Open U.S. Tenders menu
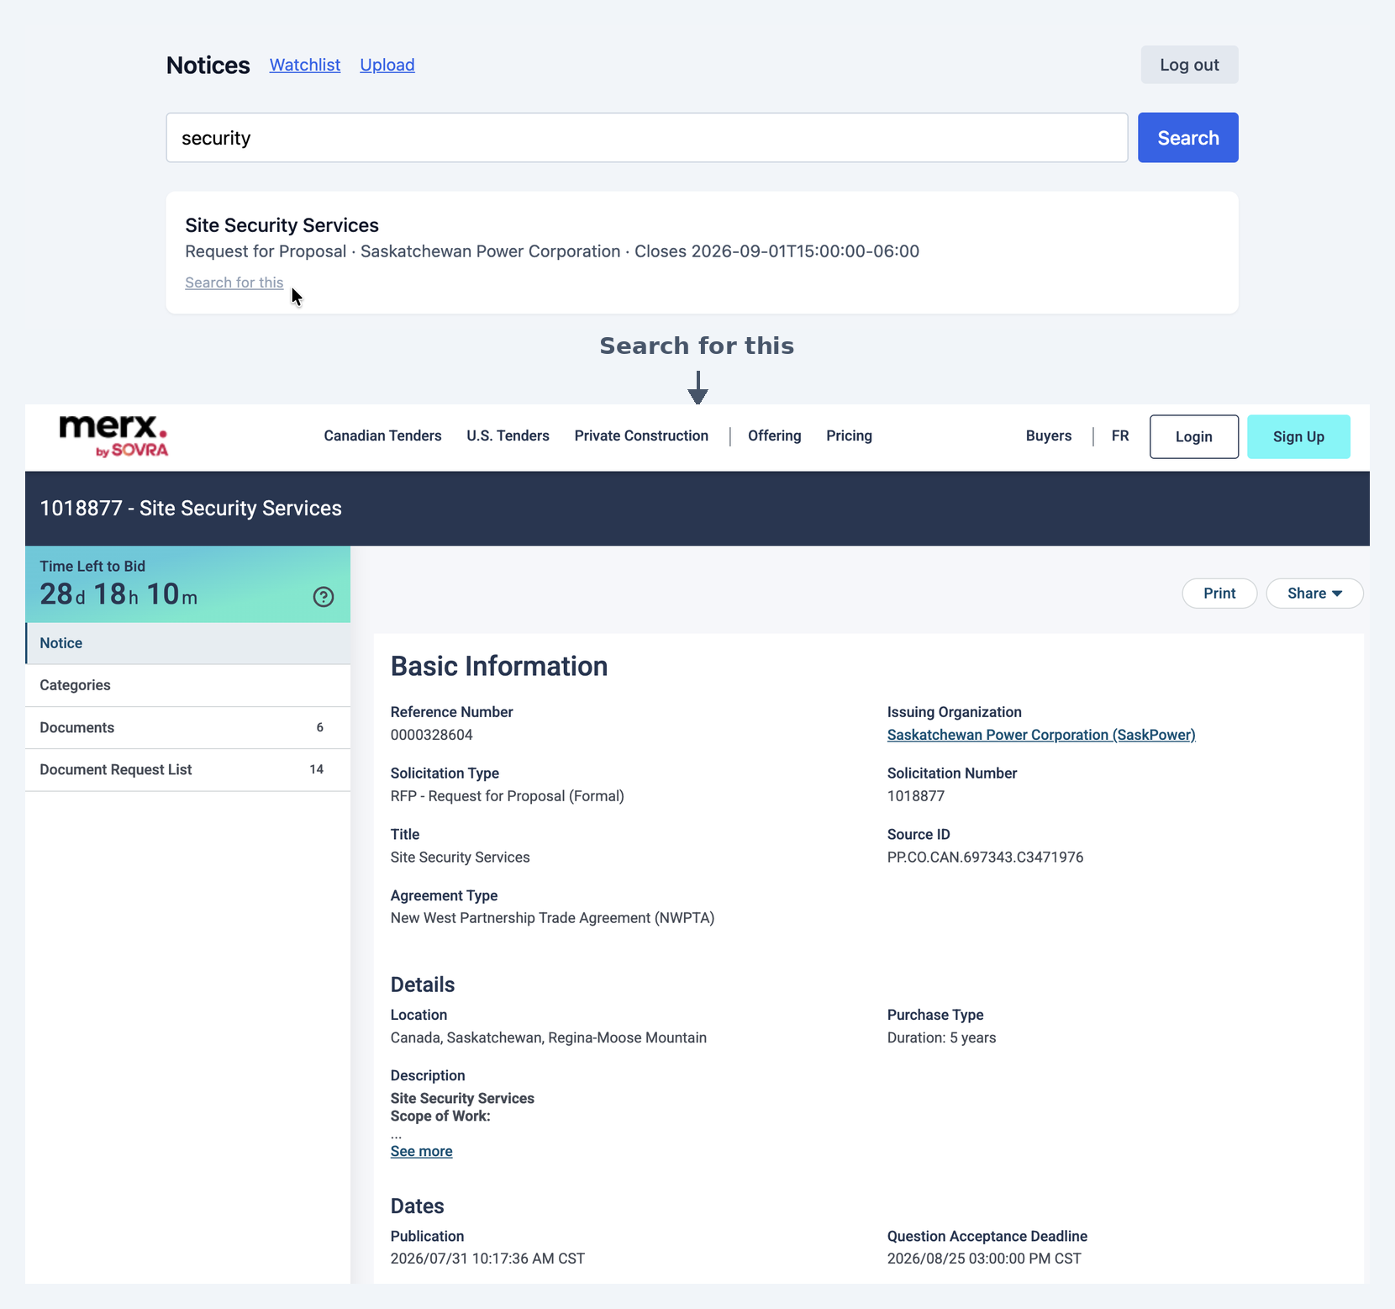This screenshot has height=1309, width=1395. tap(508, 435)
